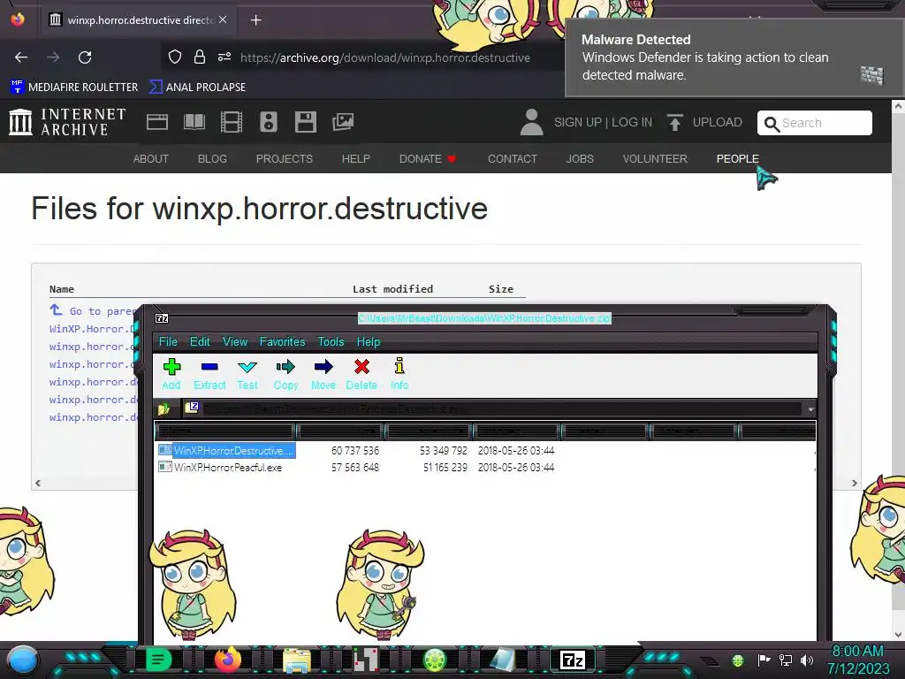
Task: Open the File menu in 7-Zip
Action: point(168,342)
